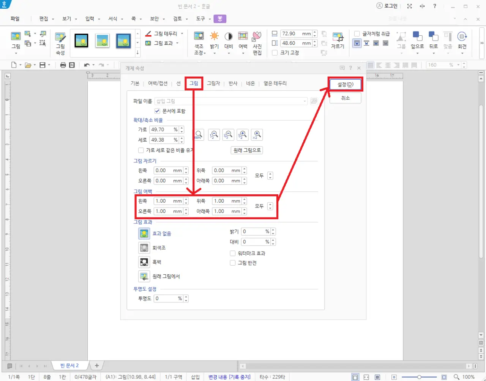Click the 100% zoom magnifier icon in dialog
Viewport: 486px width, 381px height.
199,135
